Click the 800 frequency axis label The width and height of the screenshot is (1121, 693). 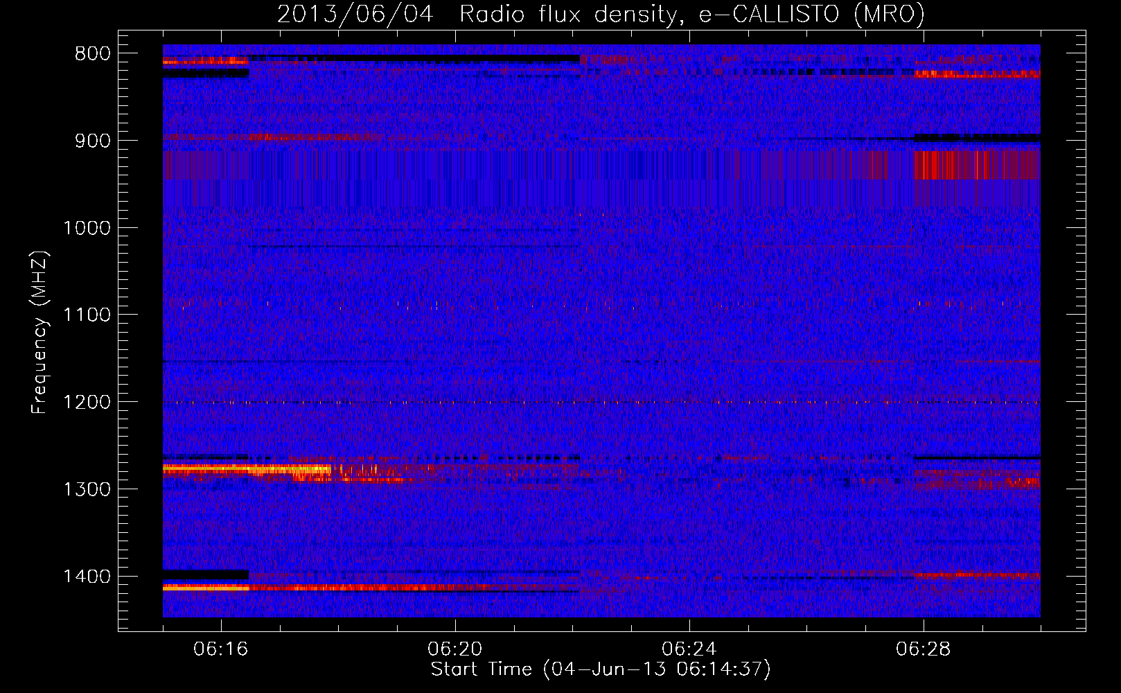[92, 54]
